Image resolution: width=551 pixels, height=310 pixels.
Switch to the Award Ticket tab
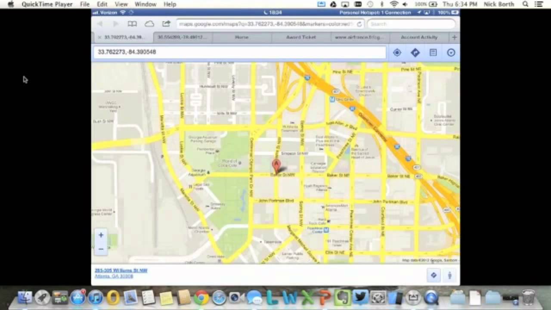[x=301, y=37]
